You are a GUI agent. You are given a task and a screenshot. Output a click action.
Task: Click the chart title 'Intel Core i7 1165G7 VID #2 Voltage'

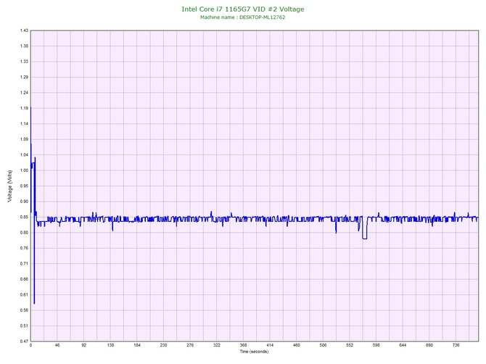243,9
